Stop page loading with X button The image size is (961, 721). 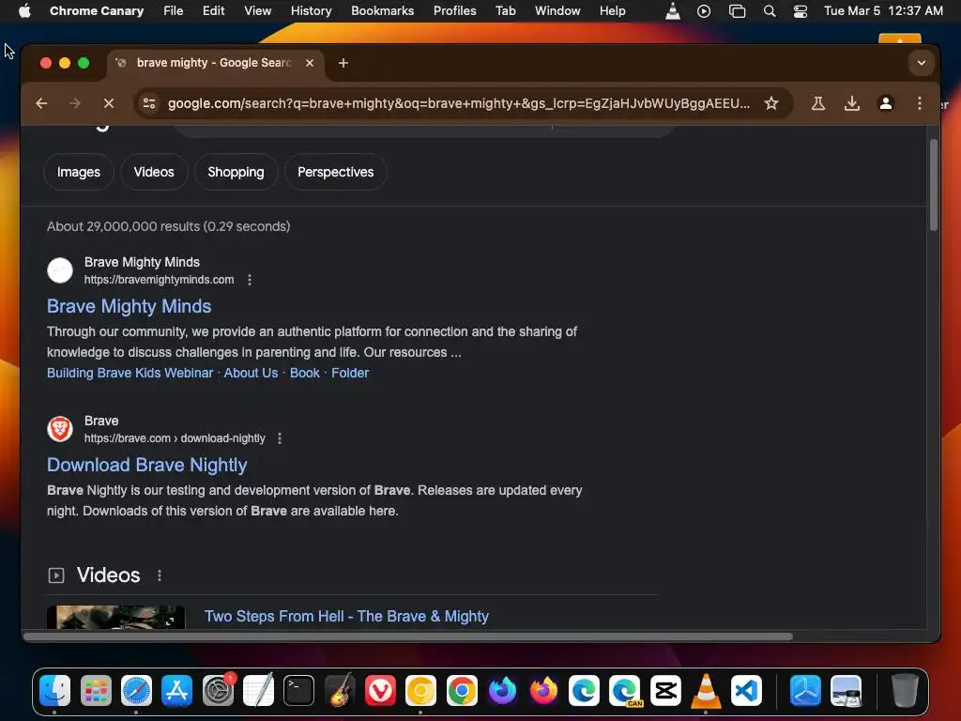(109, 103)
